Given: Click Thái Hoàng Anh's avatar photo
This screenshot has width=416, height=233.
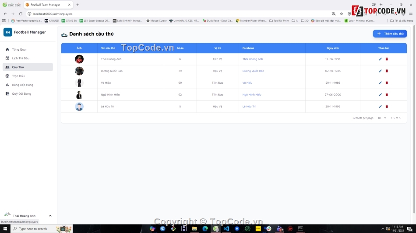Looking at the screenshot, I should click(79, 59).
